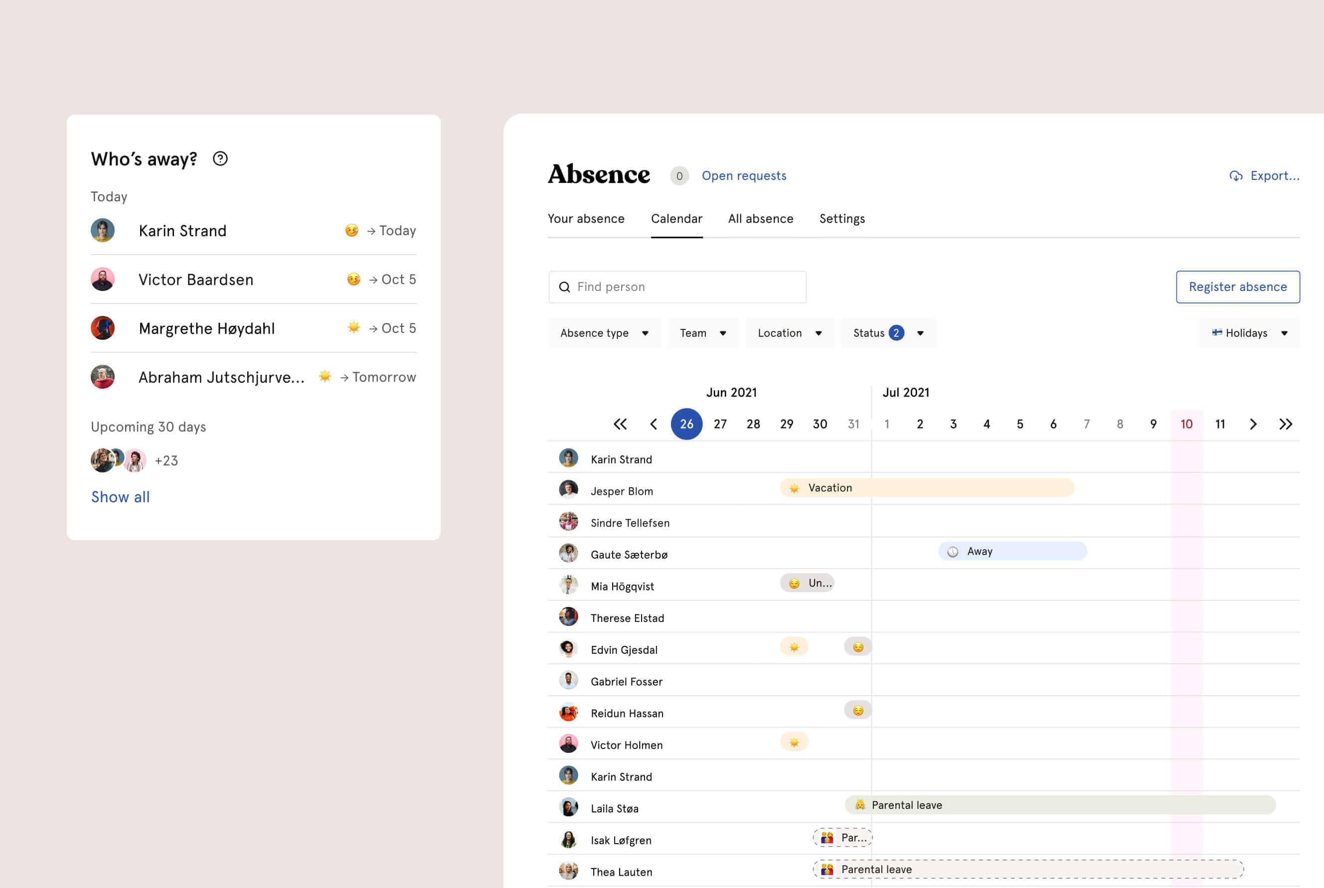
Task: Click Reidun Hassan's sick emoji entry
Action: tap(858, 710)
